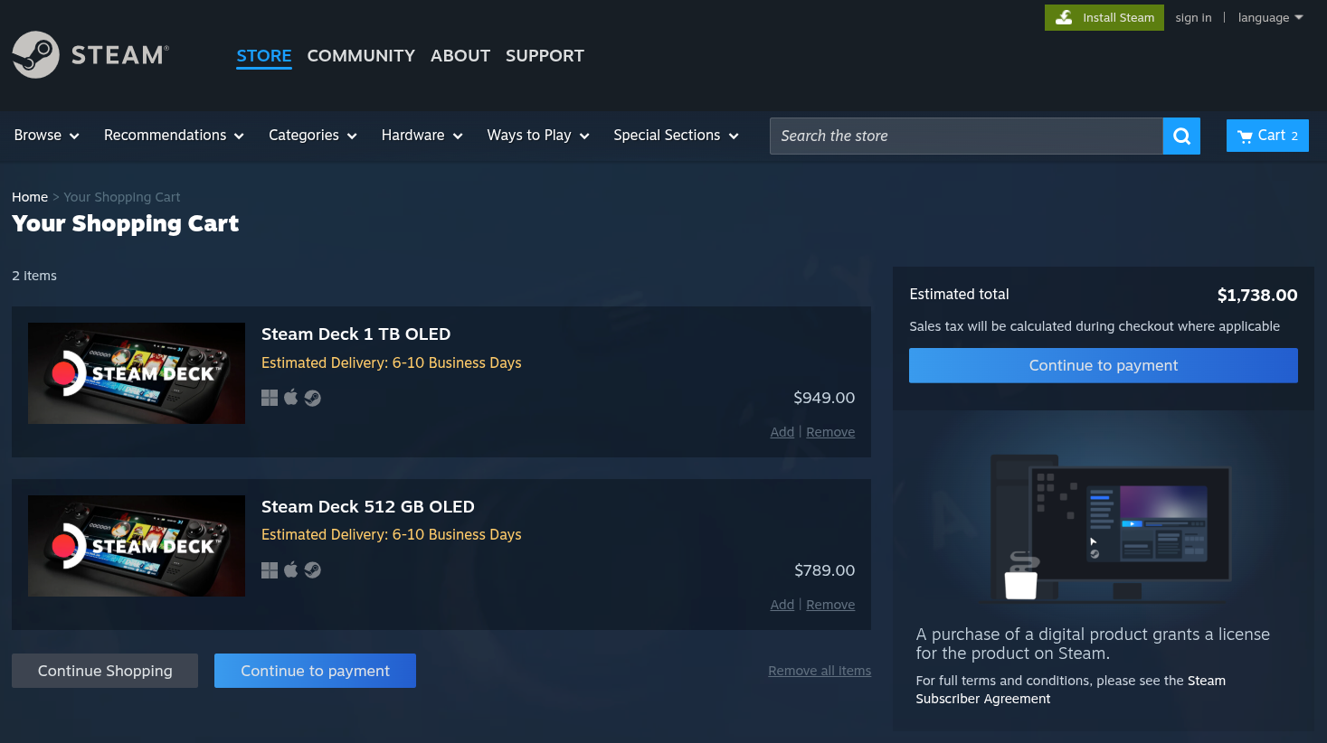The width and height of the screenshot is (1327, 743).
Task: Open the language dropdown
Action: point(1270,17)
